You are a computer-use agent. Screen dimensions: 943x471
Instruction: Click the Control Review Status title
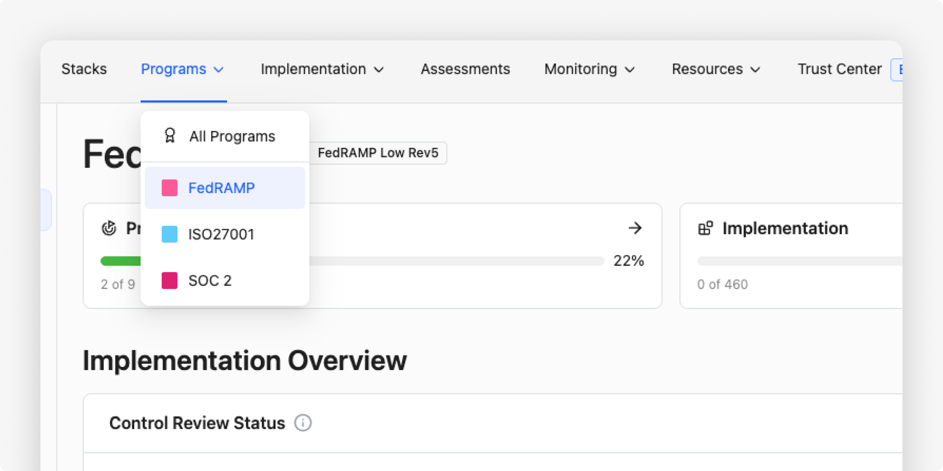tap(197, 423)
